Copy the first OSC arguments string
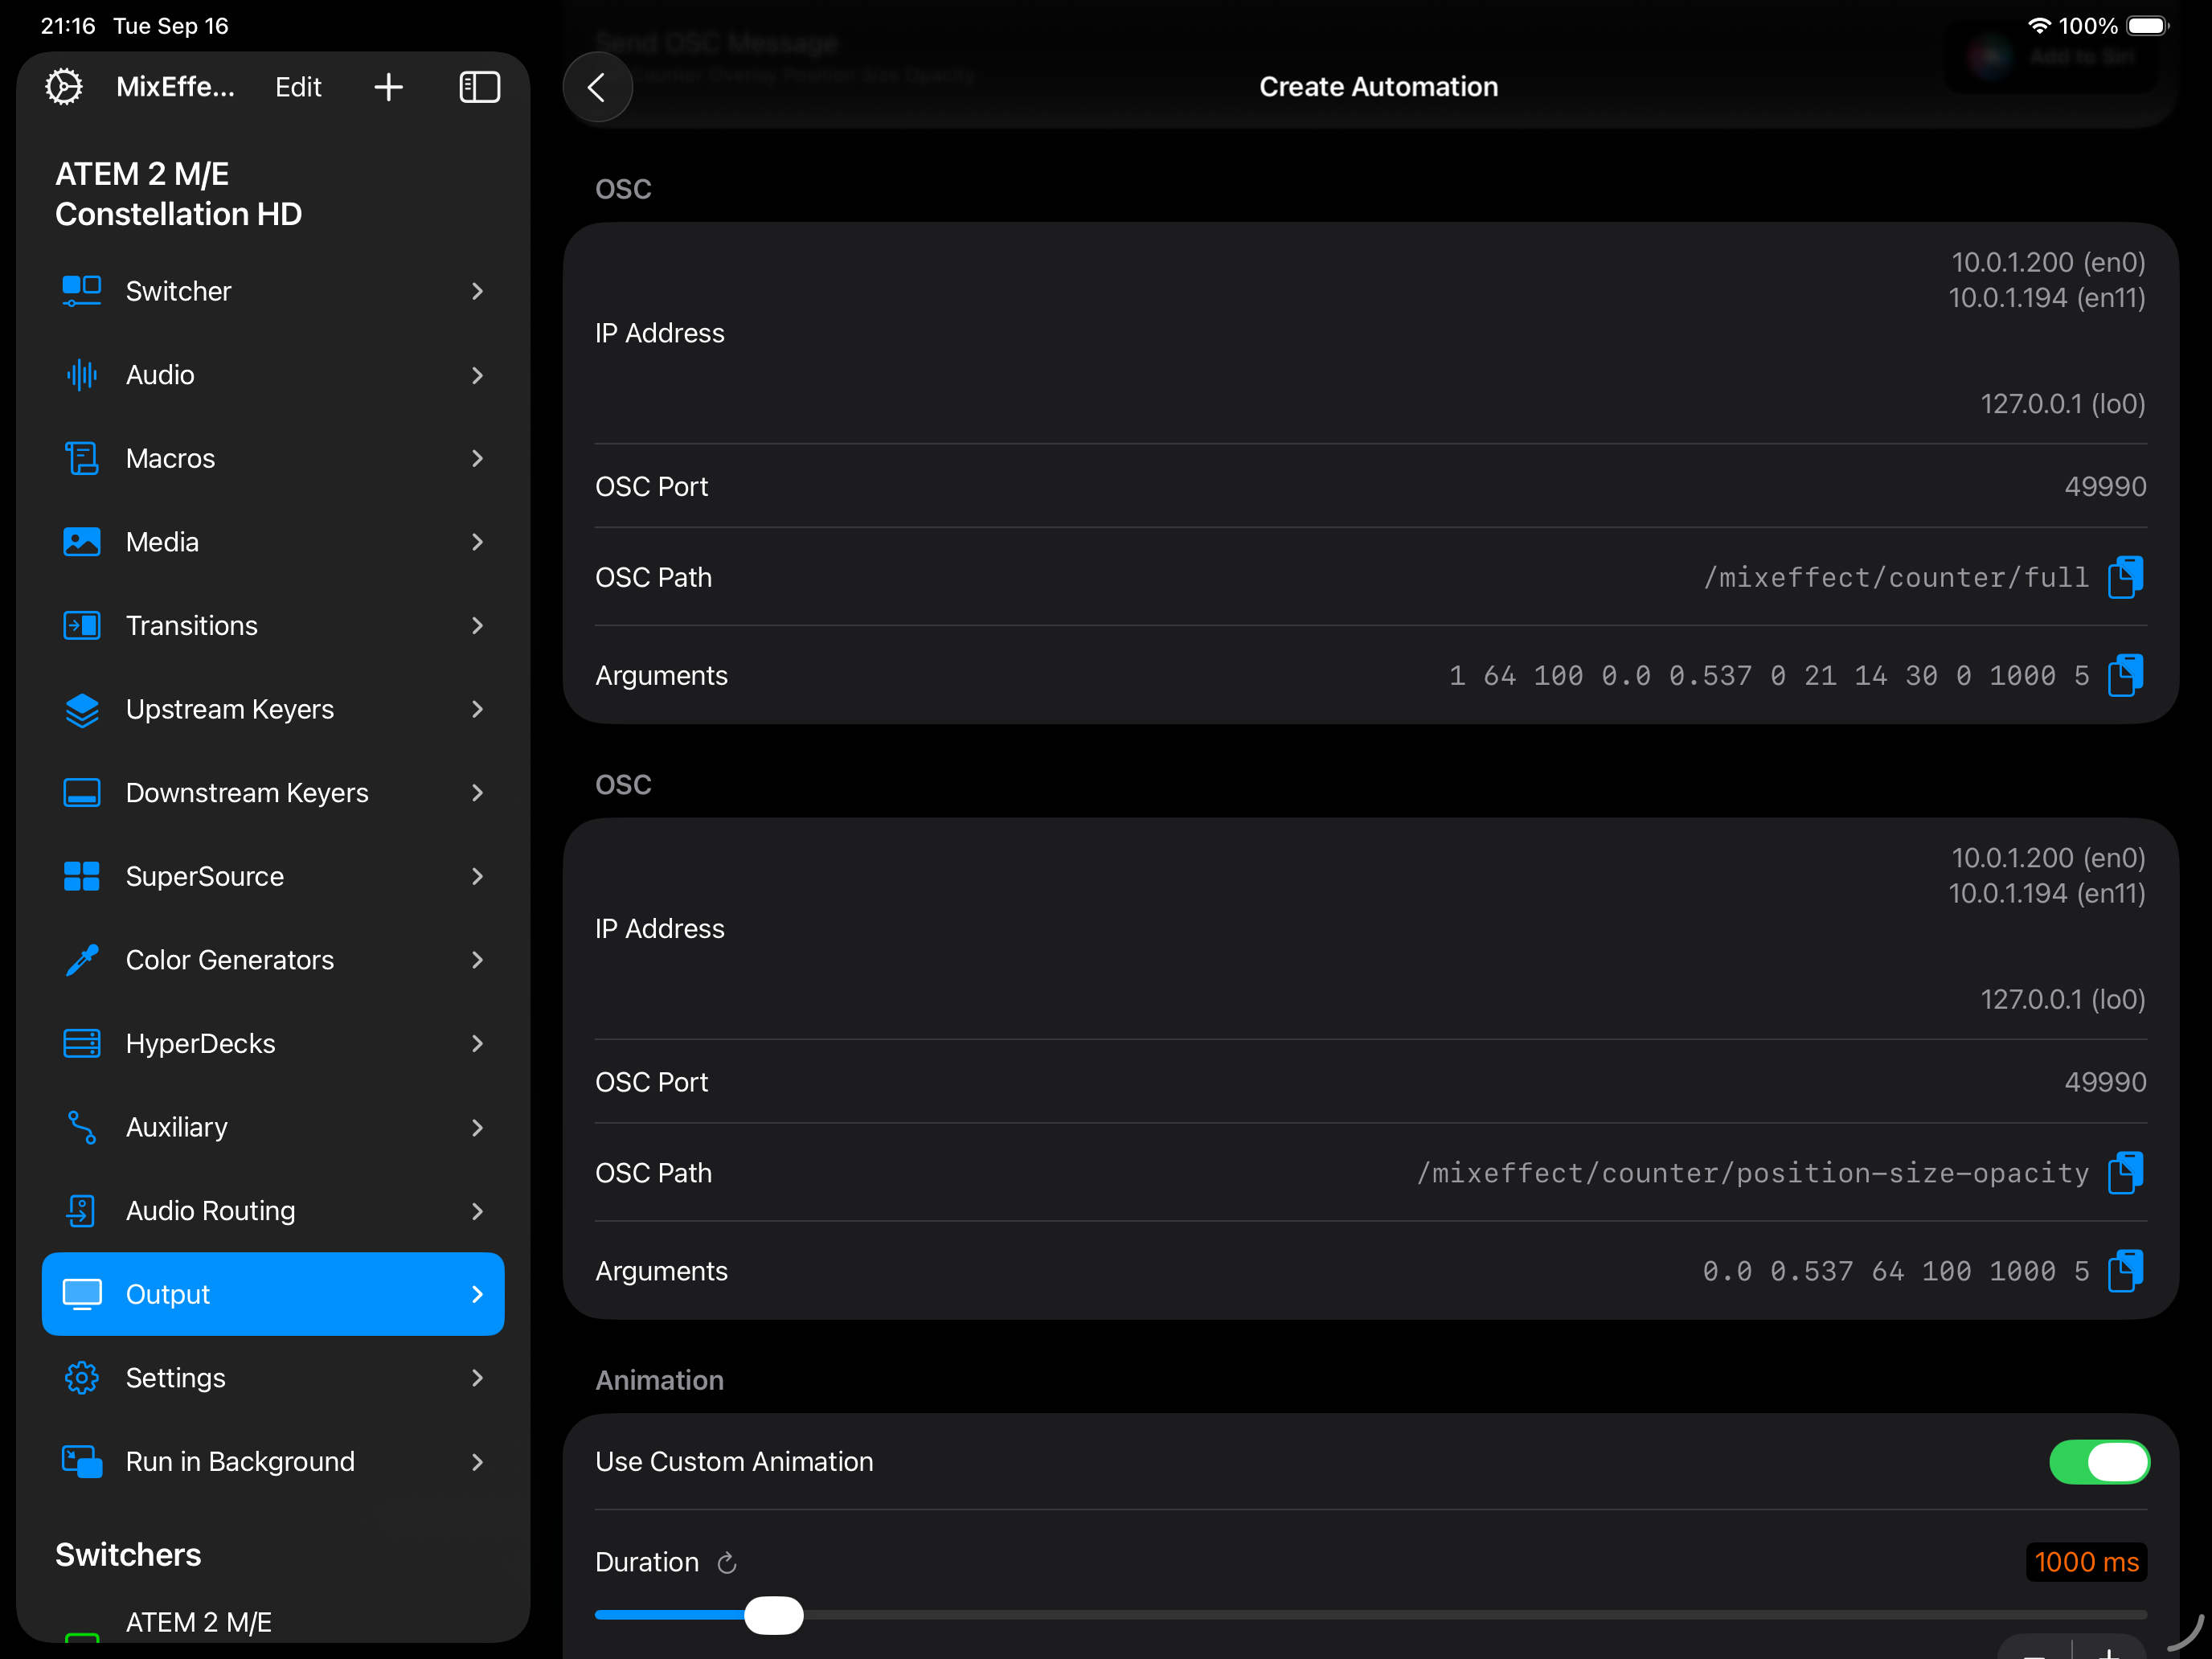 [x=2124, y=675]
